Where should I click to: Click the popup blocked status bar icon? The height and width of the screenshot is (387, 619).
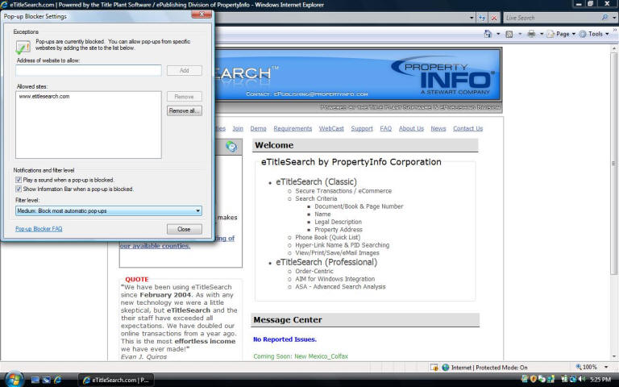(x=434, y=368)
